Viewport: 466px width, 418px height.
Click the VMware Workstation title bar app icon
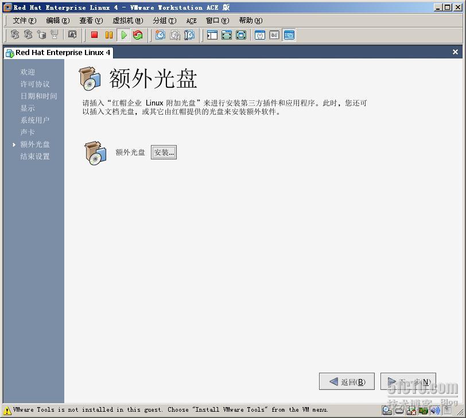7,7
